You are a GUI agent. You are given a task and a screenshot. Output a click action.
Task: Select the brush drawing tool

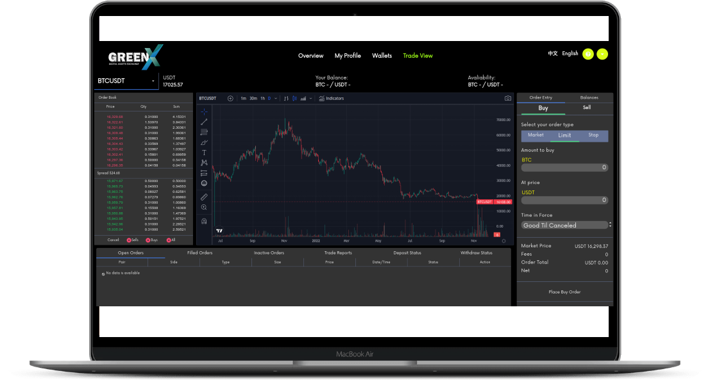click(204, 142)
